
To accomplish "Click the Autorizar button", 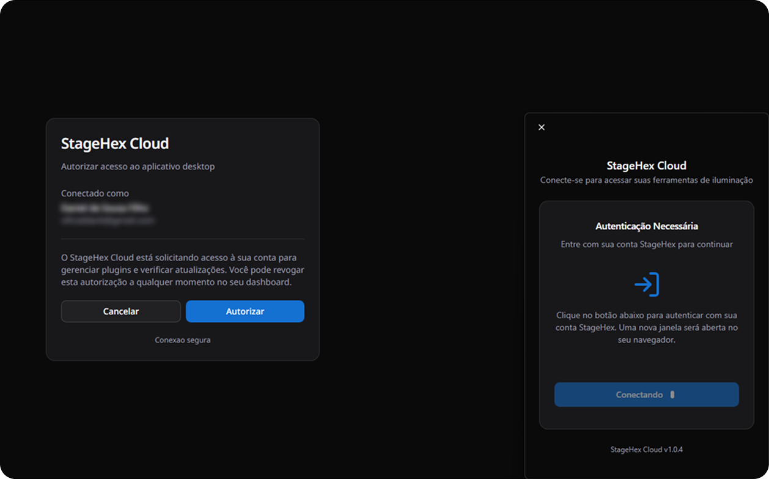I will click(245, 311).
